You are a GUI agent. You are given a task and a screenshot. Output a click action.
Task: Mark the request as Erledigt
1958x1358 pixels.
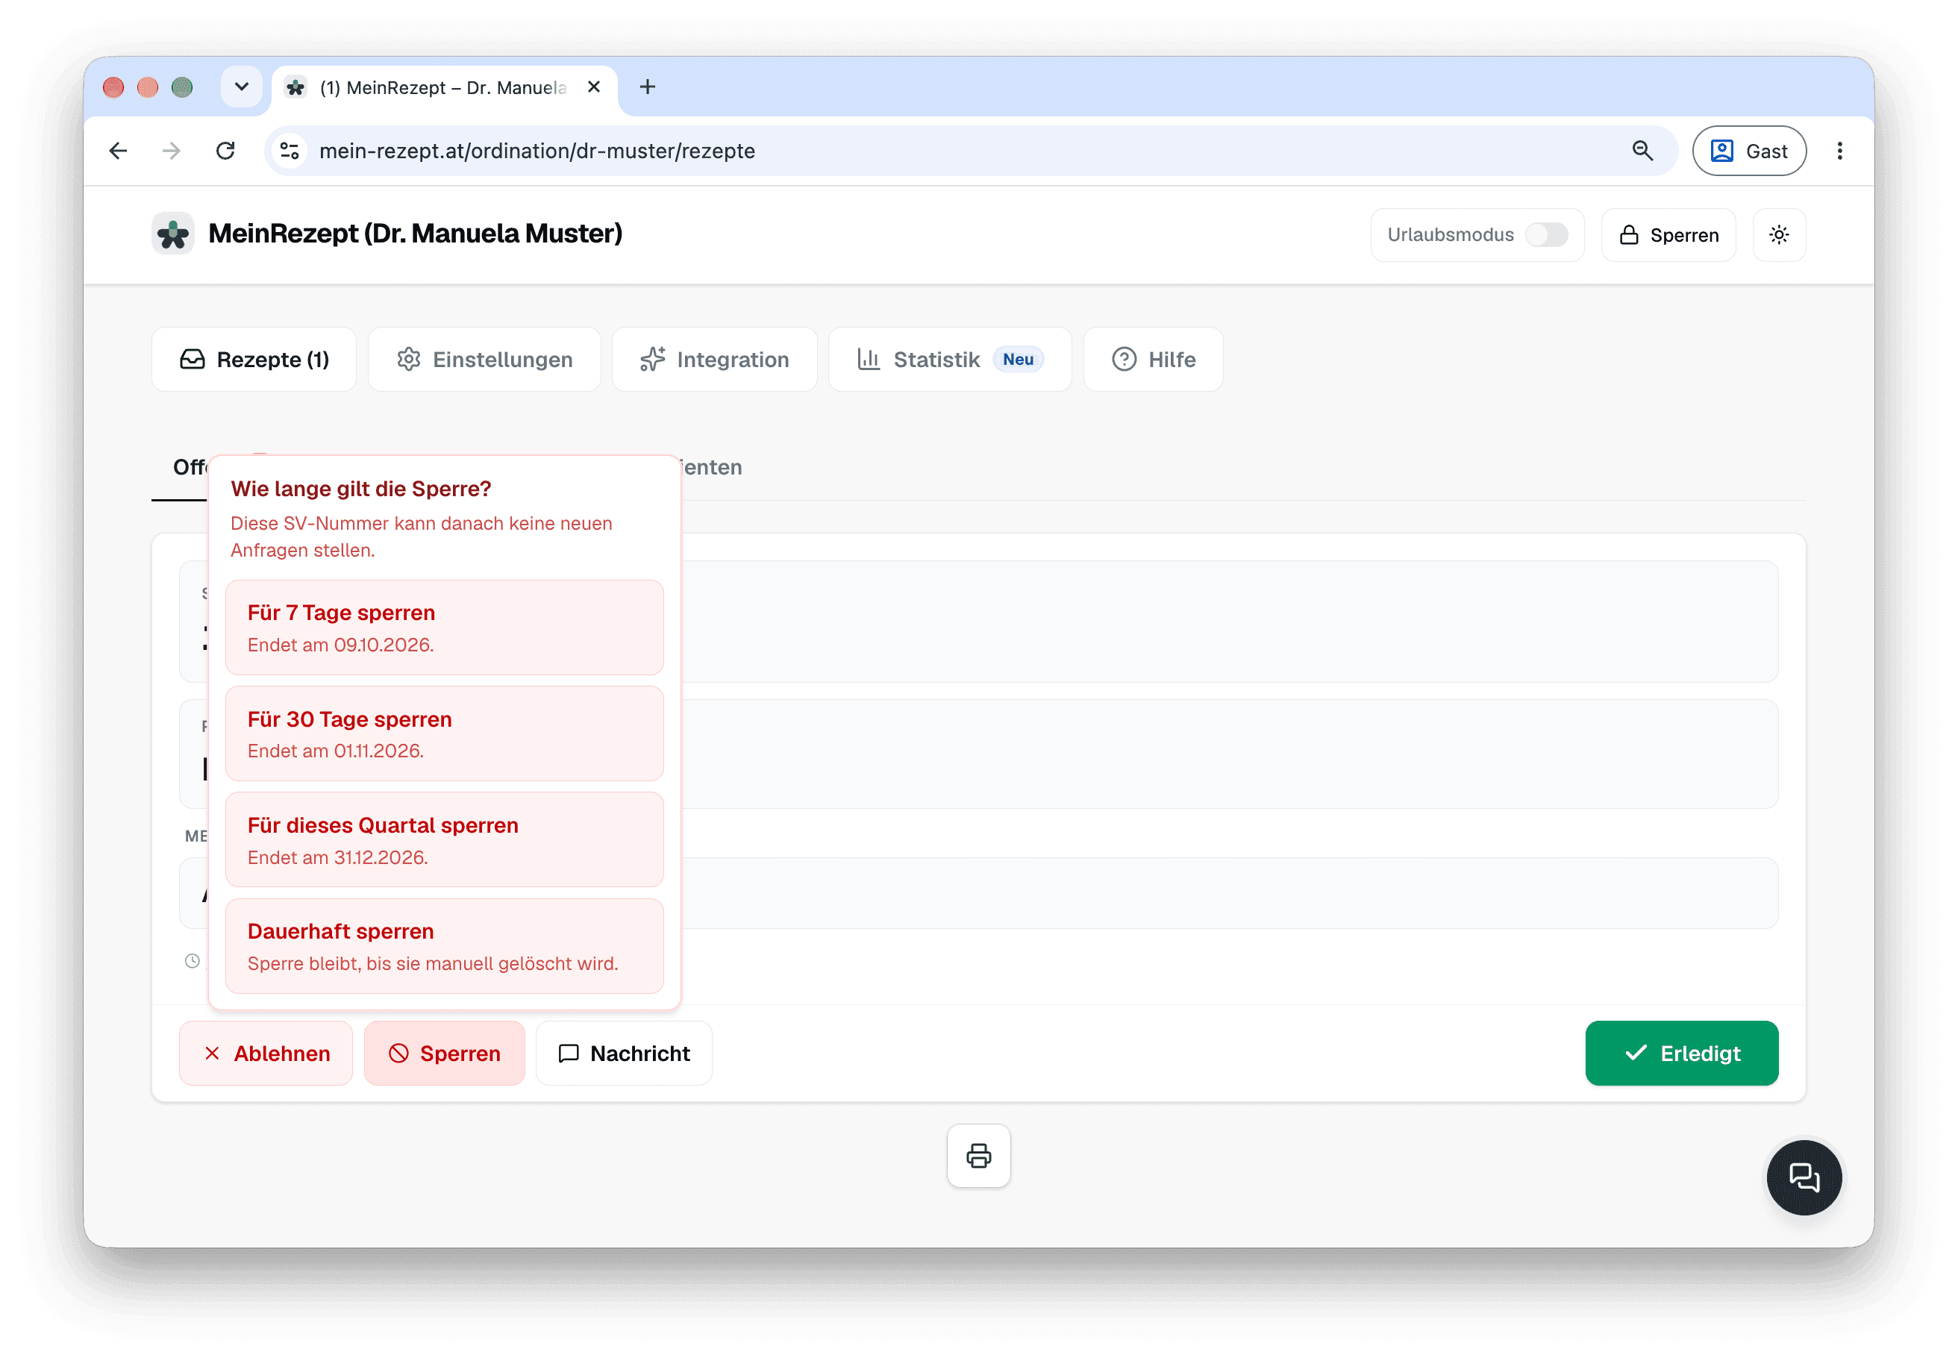click(1681, 1054)
